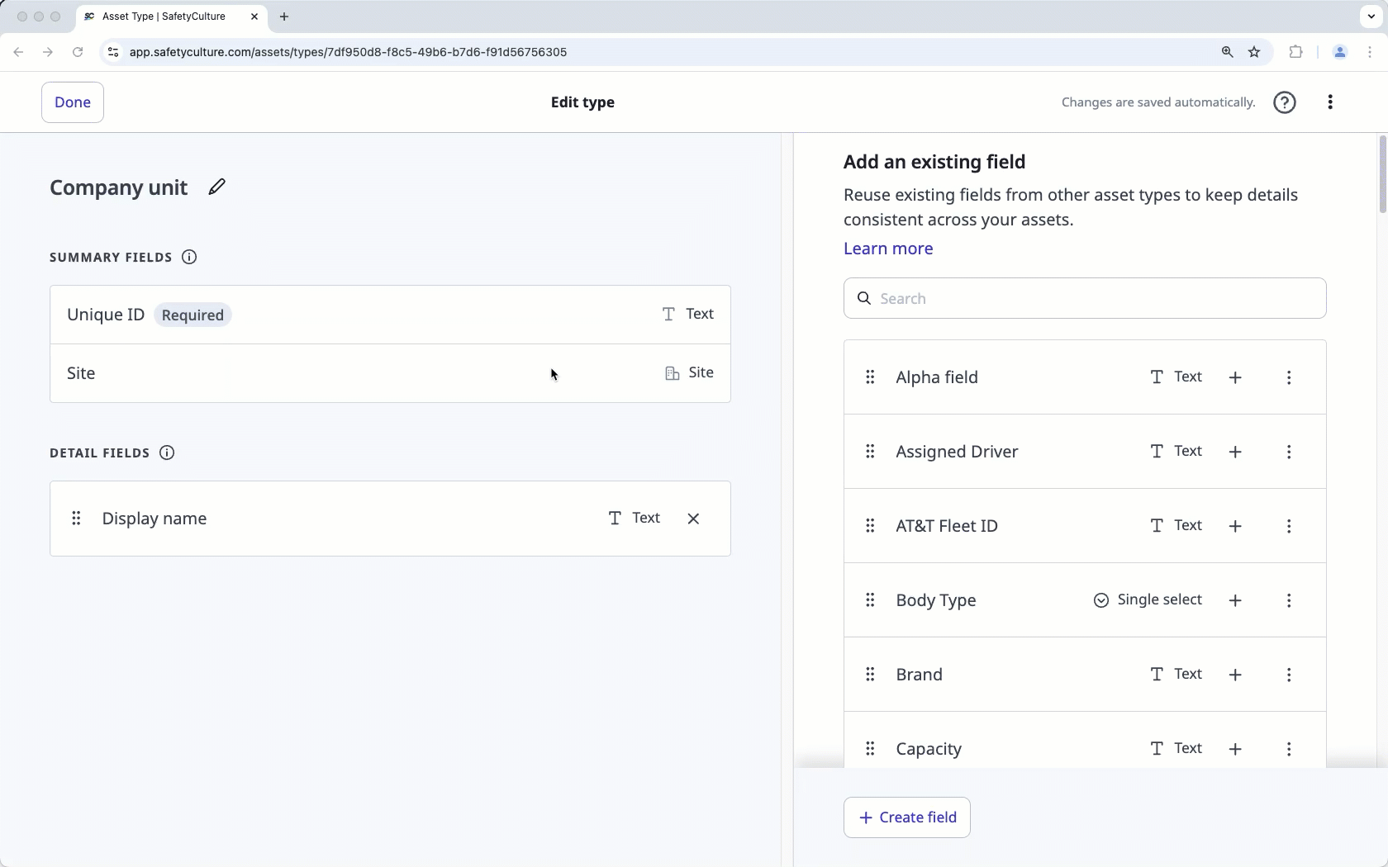Open the browser profile icon
This screenshot has width=1388, height=867.
coord(1340,52)
